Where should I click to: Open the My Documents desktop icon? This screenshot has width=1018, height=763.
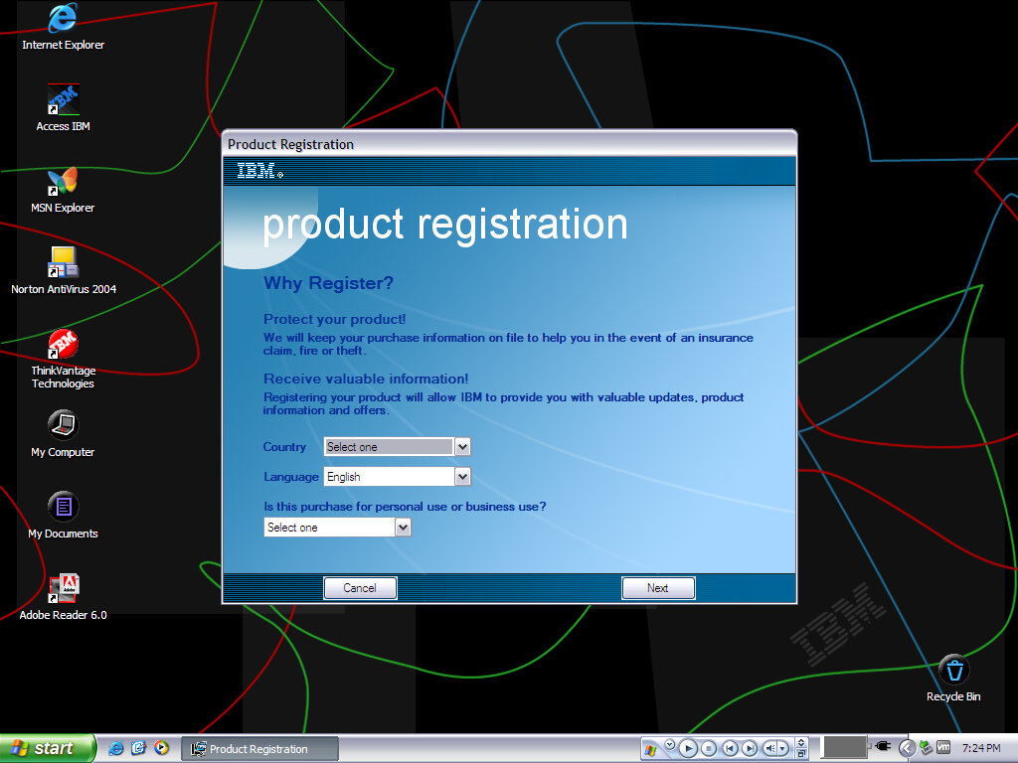[x=63, y=508]
